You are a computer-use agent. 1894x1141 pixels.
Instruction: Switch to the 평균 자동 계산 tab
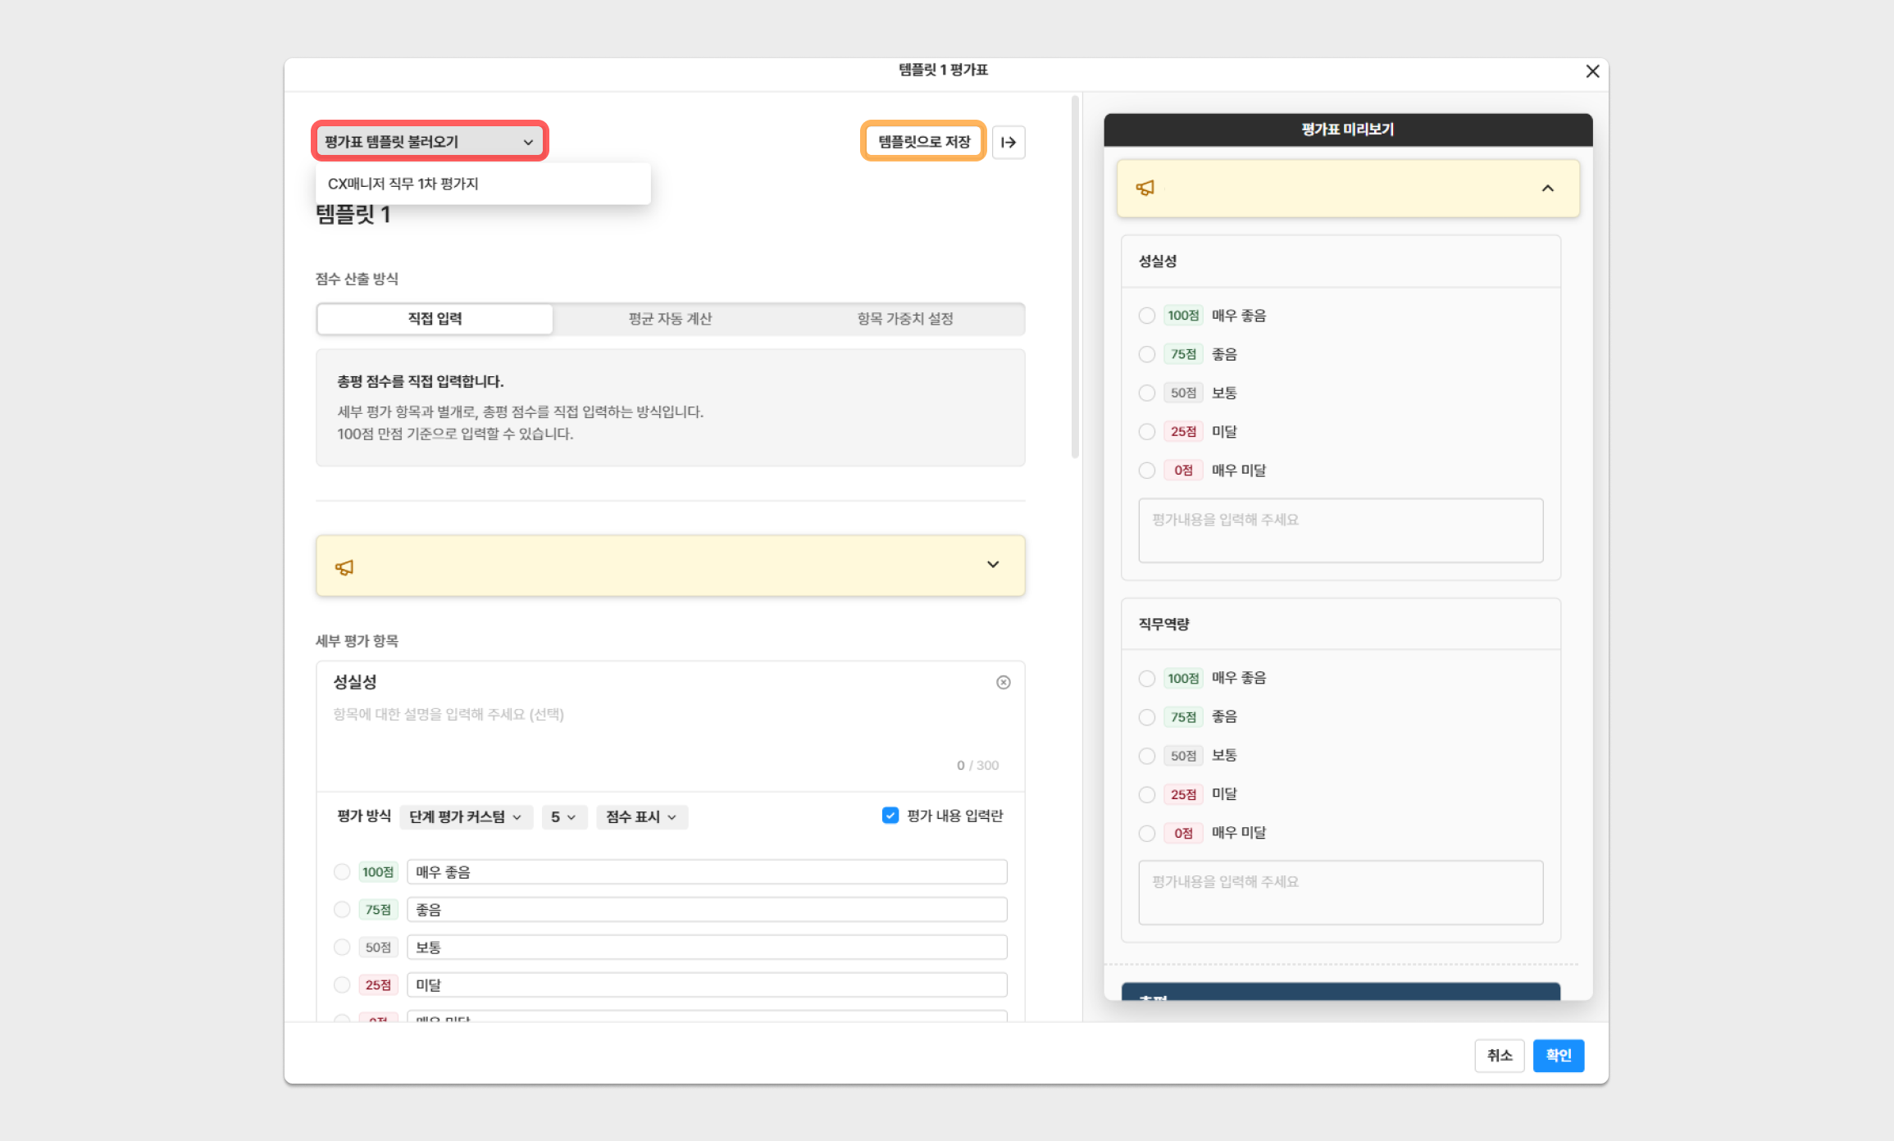670,319
